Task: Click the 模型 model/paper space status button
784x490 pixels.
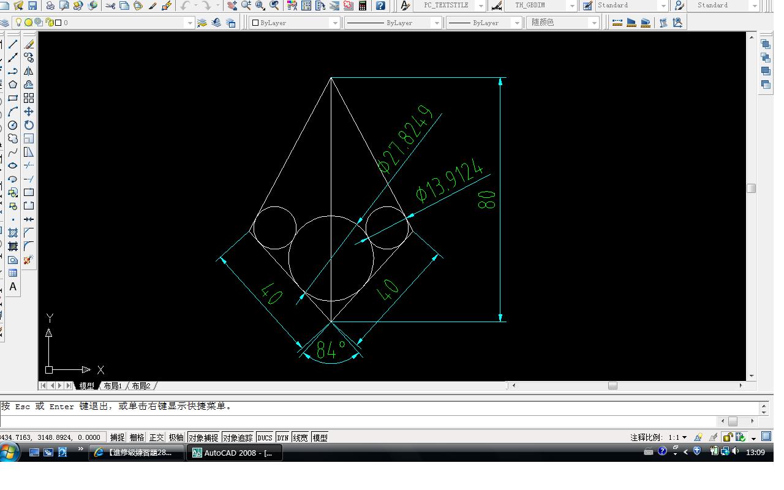Action: 320,437
